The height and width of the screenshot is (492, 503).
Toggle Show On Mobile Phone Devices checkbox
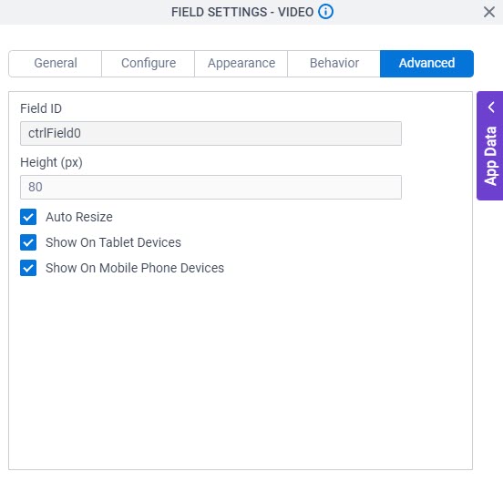click(x=28, y=268)
